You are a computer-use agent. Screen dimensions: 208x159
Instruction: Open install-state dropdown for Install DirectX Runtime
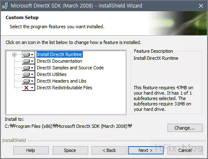[x=29, y=54]
